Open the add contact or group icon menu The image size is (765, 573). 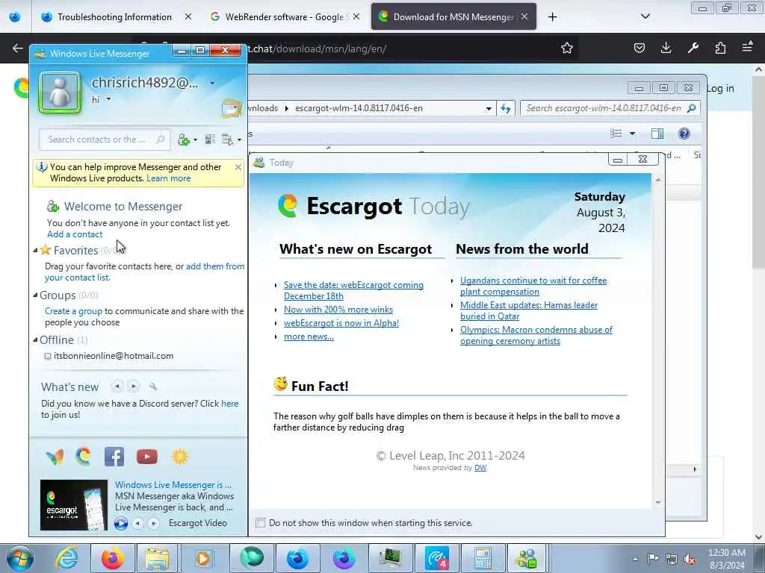pyautogui.click(x=188, y=140)
